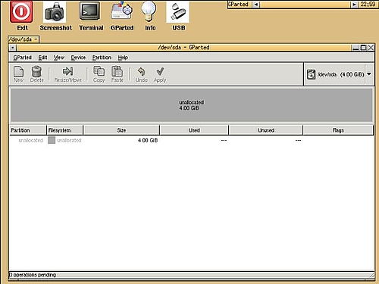Open the GParted menu
Image resolution: width=379 pixels, height=284 pixels.
[22, 58]
